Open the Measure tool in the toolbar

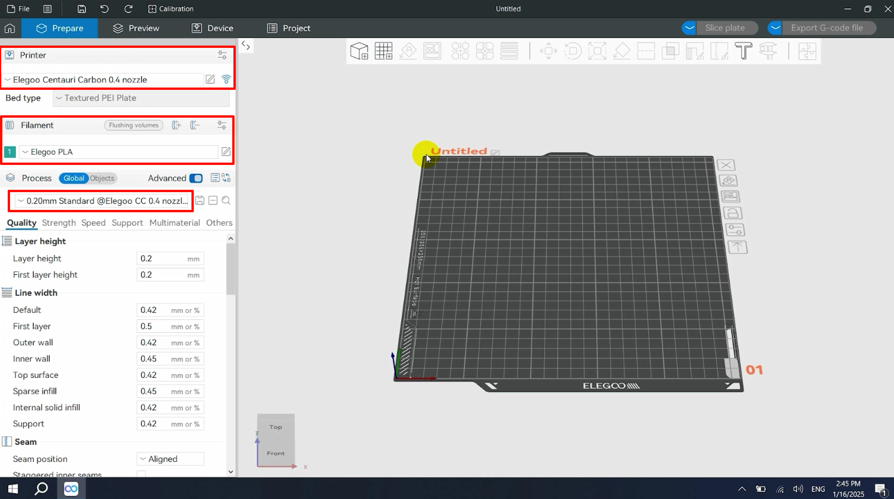coord(768,51)
